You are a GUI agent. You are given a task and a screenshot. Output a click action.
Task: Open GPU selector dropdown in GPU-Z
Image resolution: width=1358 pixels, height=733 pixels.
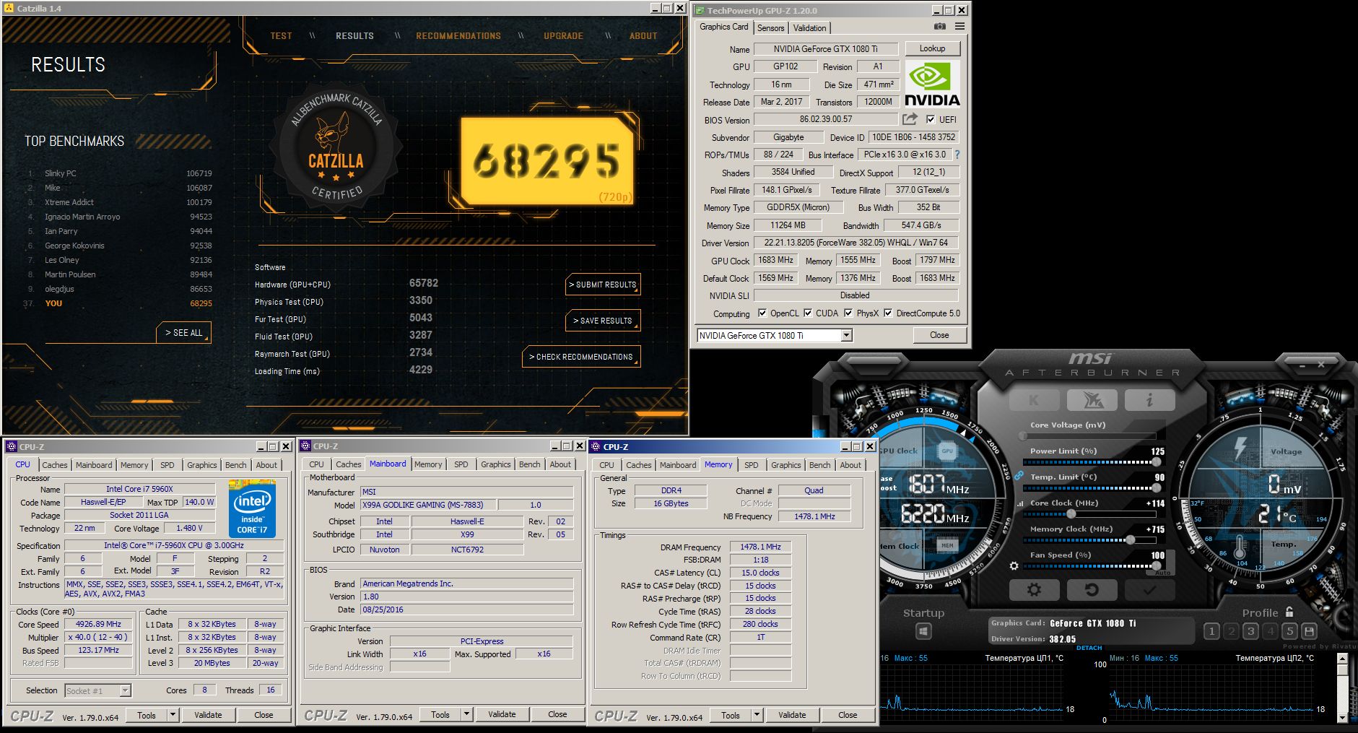(x=847, y=335)
